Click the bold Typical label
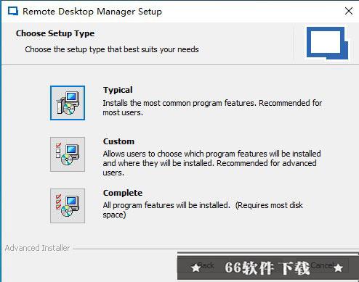 point(118,90)
